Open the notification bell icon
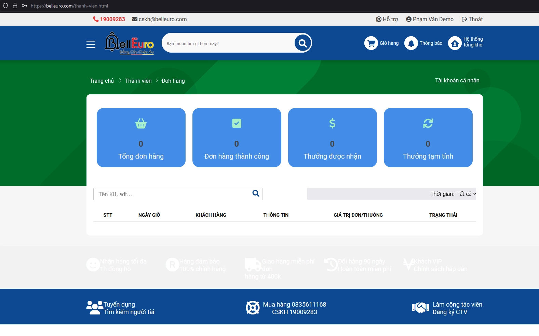 [411, 43]
